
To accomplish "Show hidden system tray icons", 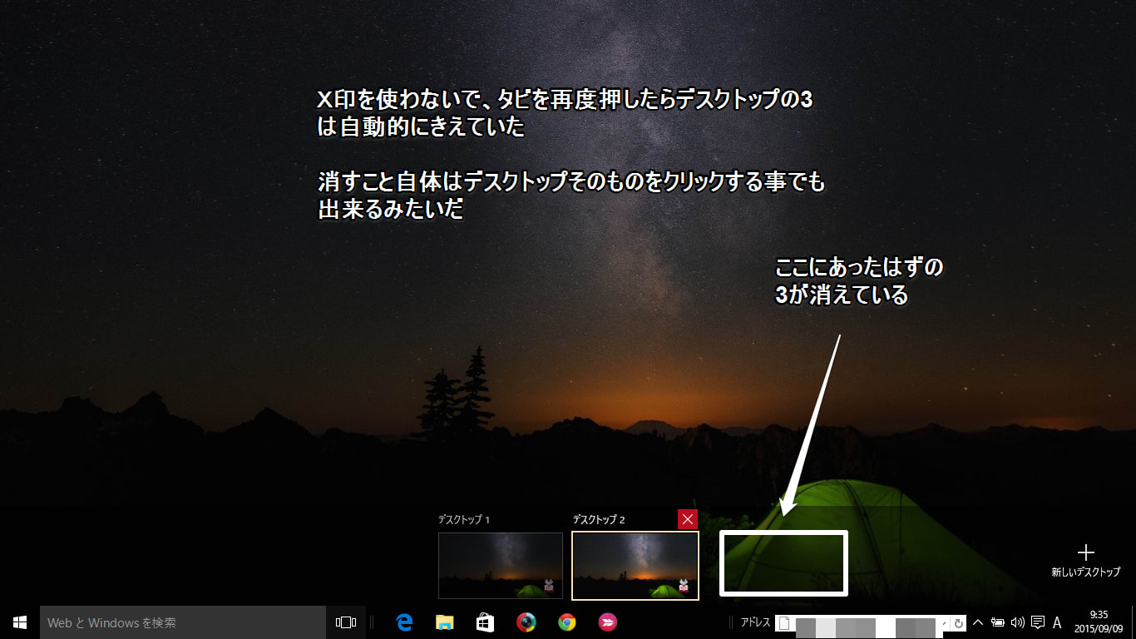I will click(x=978, y=622).
